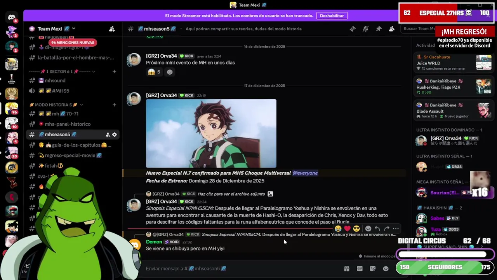Viewport: 497px width, 280px height.
Task: Create invite for mhseason5 channel
Action: [x=108, y=135]
